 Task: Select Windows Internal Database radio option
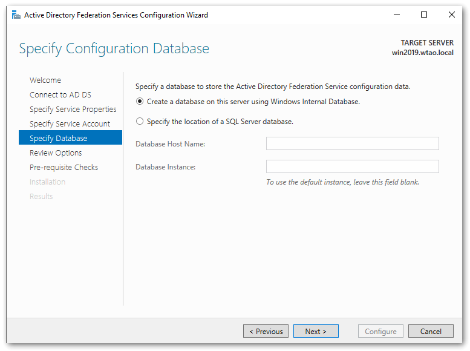click(x=140, y=102)
